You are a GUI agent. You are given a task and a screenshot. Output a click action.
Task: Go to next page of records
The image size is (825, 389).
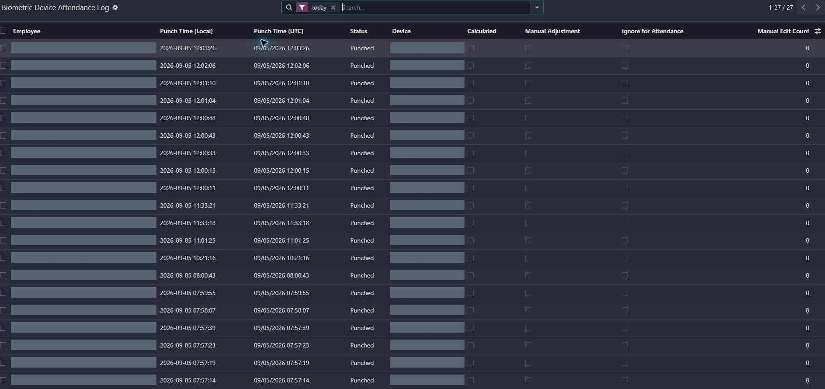818,7
